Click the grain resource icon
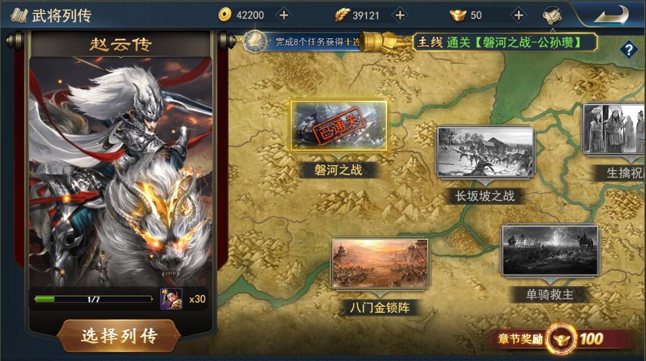Image resolution: width=646 pixels, height=361 pixels. tap(342, 15)
